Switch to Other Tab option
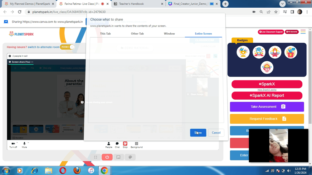Screen dimensions: 312x175 click(x=137, y=34)
